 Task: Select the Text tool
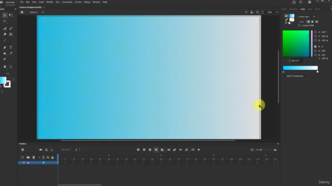(x=11, y=48)
